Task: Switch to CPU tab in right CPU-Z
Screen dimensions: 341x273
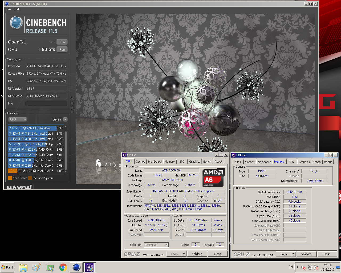Action: (x=238, y=162)
